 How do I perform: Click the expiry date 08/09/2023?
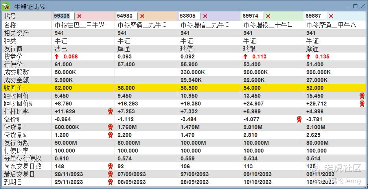coord(132,182)
